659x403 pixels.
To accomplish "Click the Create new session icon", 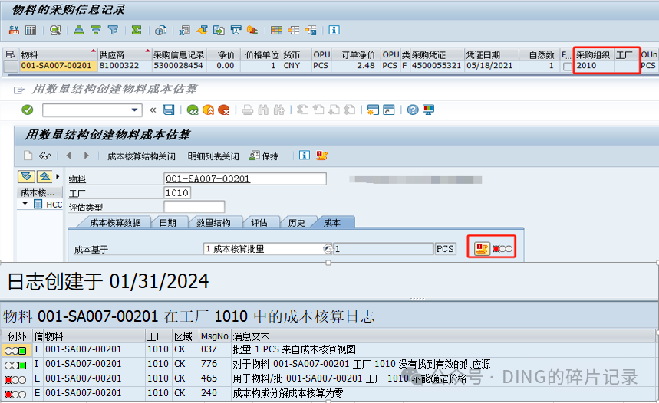I will [373, 110].
